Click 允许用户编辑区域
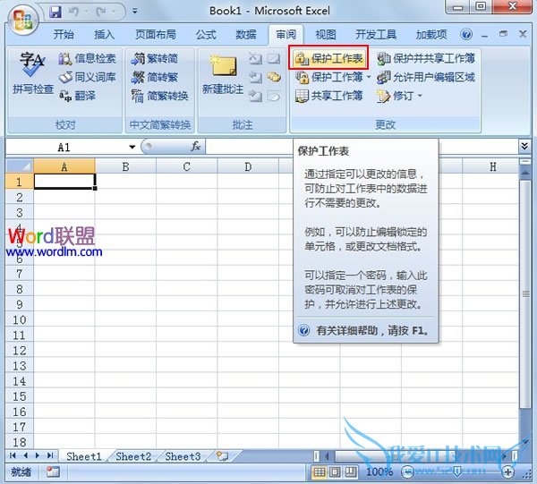The width and height of the screenshot is (537, 484). [426, 77]
